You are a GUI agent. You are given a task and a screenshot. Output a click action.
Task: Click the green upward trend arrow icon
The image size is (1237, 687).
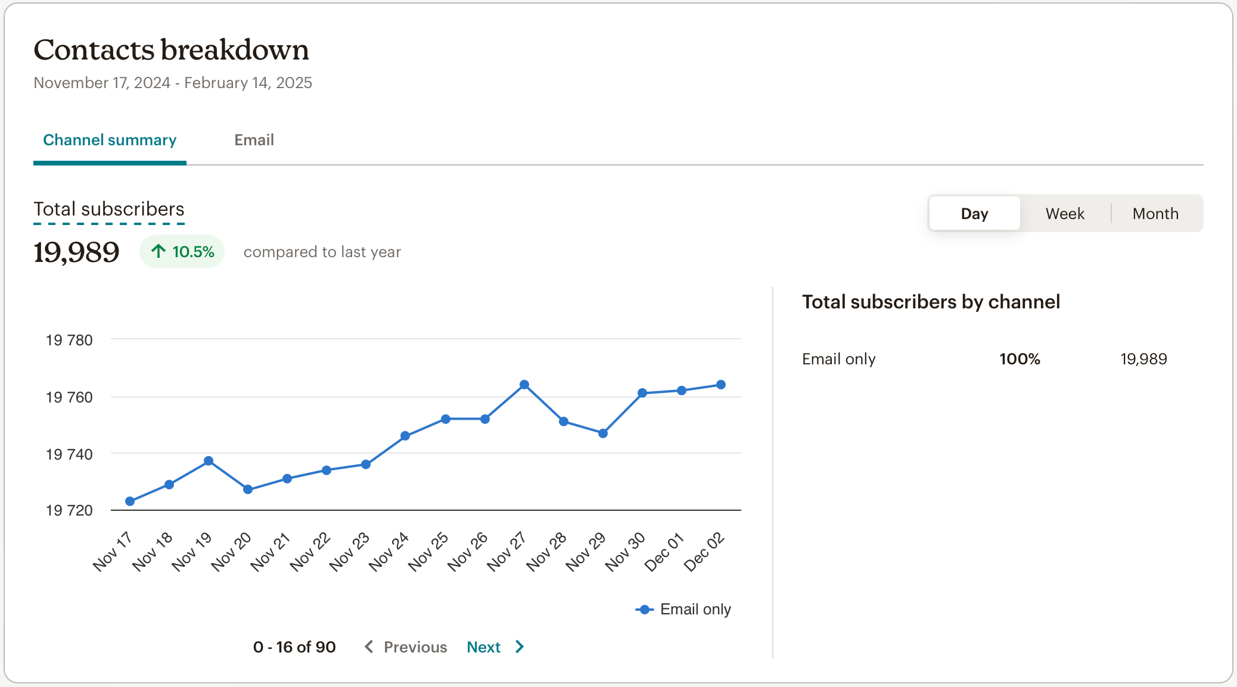click(158, 251)
